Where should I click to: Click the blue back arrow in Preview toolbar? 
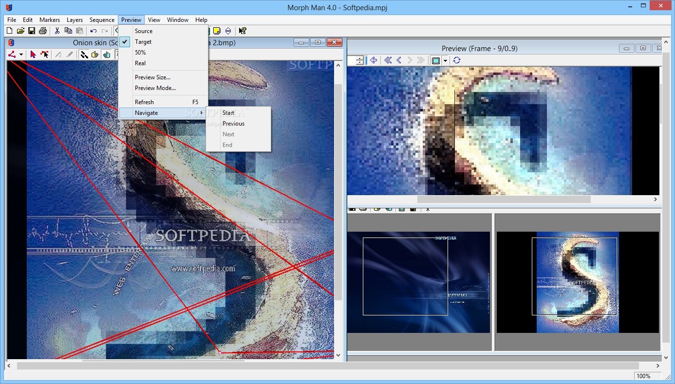(x=374, y=60)
